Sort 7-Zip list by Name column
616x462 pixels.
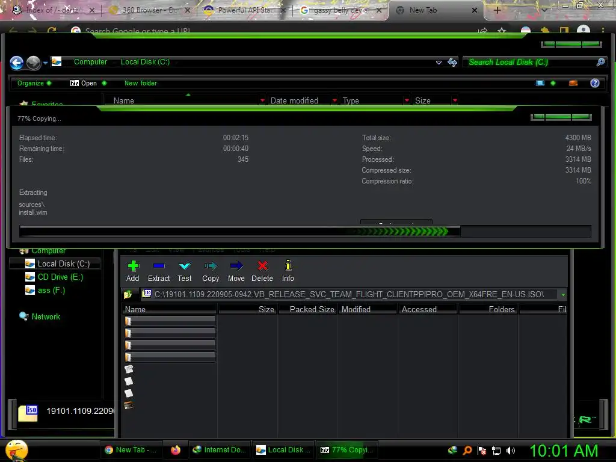tap(169, 309)
